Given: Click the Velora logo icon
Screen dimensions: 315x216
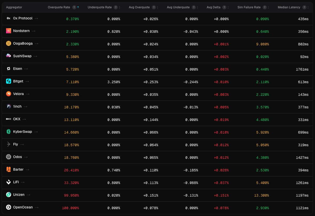Looking at the screenshot, I should click(x=8, y=94).
